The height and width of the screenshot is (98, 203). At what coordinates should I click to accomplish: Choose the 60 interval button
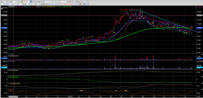(58, 2)
